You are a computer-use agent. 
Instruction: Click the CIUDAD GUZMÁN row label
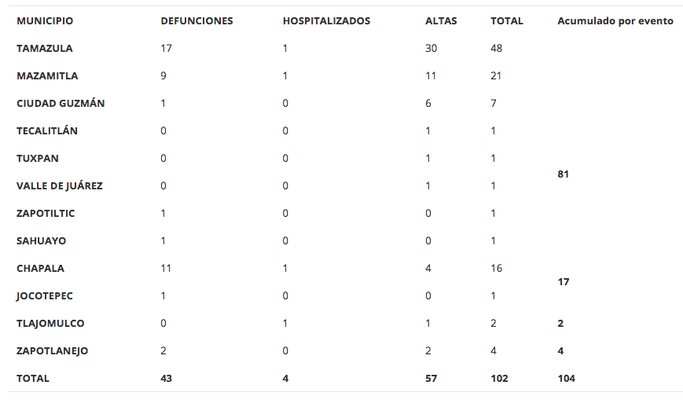point(61,104)
